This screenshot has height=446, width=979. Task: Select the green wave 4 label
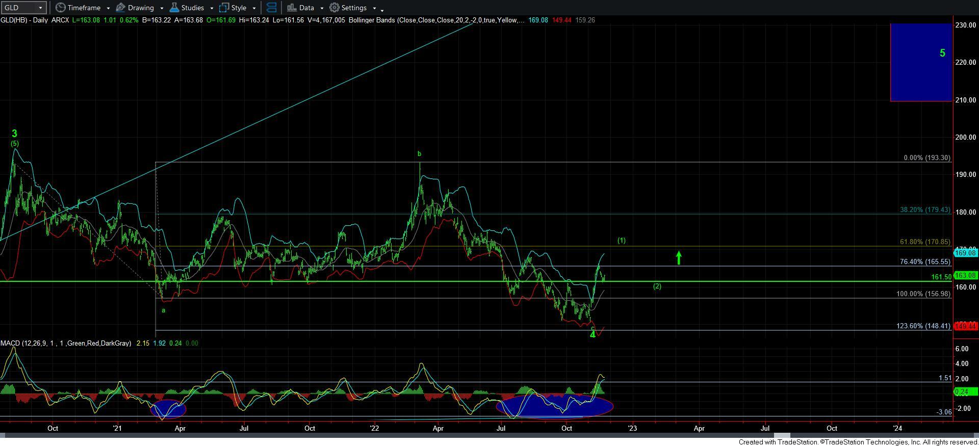pyautogui.click(x=592, y=334)
